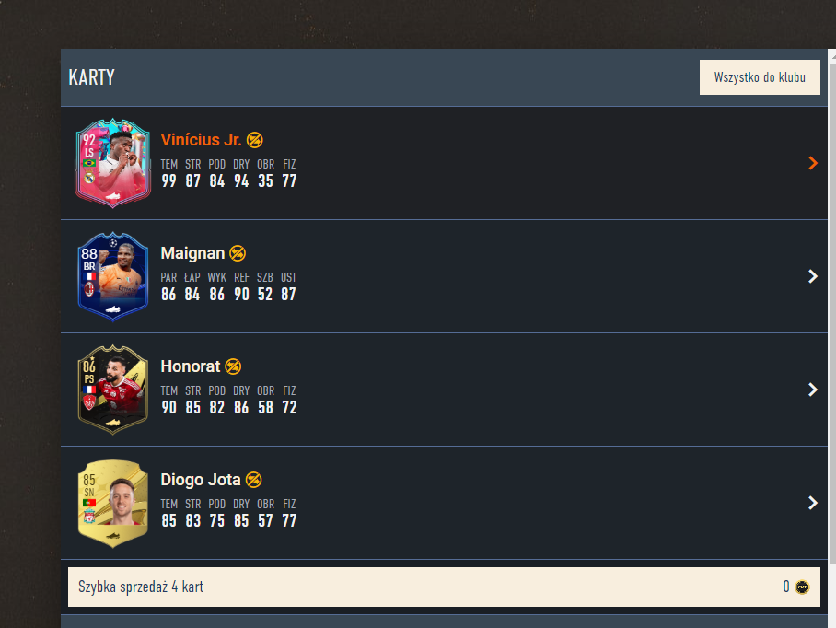Click Szybka sprzedaż 4 kart button
The height and width of the screenshot is (628, 836).
tap(444, 587)
